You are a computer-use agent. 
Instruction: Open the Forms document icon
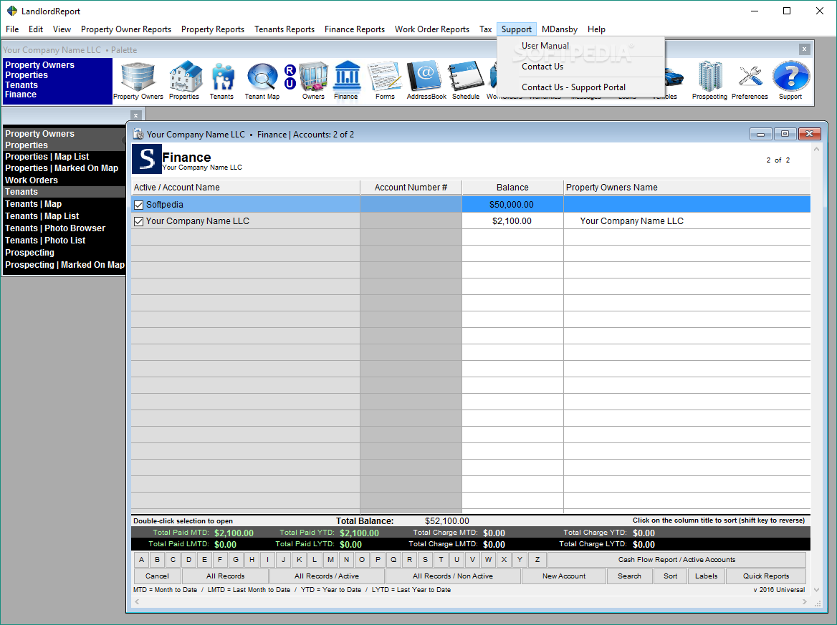tap(385, 77)
